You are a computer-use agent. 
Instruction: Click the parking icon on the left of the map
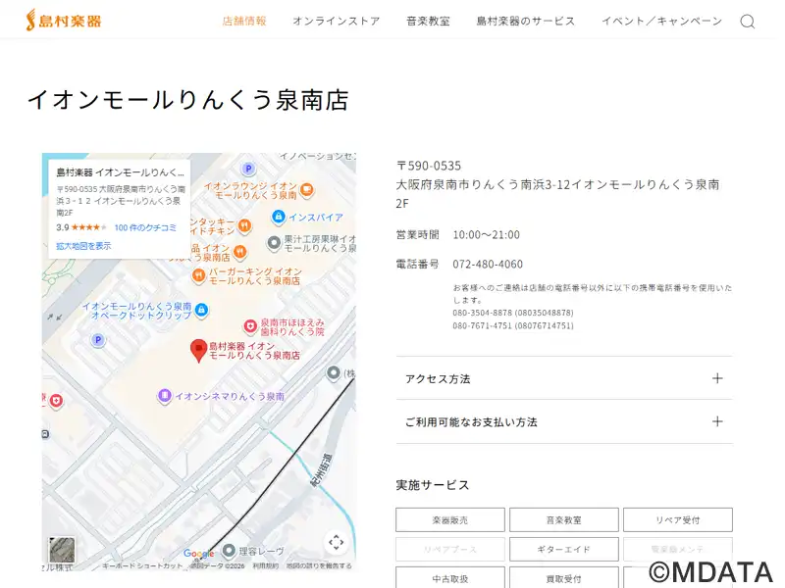click(x=98, y=340)
